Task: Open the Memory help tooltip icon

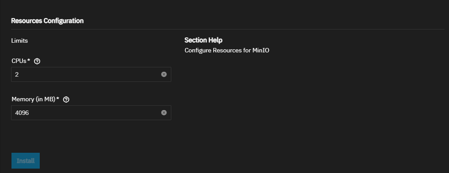Action: click(x=66, y=99)
